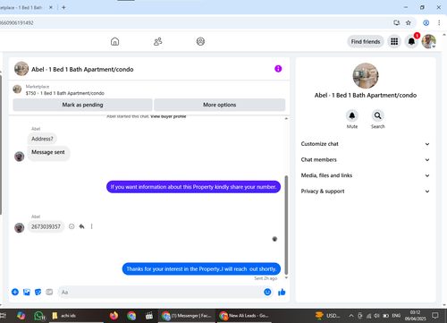Open the emoji picker in the message field

pyautogui.click(x=267, y=292)
